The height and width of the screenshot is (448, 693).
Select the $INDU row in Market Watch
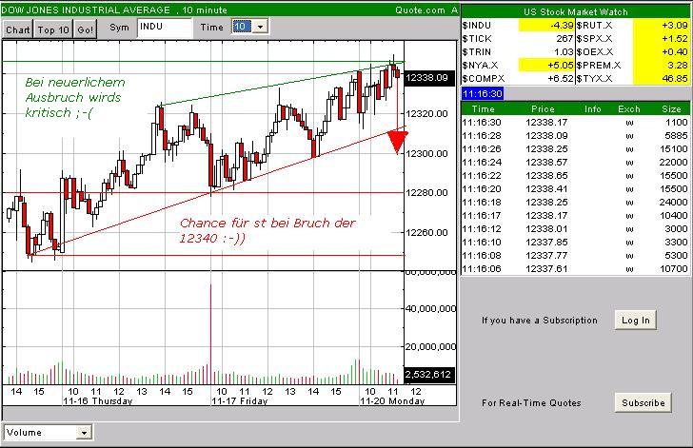pyautogui.click(x=518, y=26)
